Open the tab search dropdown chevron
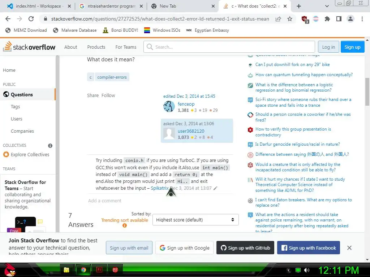370x277 pixels. coord(327,6)
